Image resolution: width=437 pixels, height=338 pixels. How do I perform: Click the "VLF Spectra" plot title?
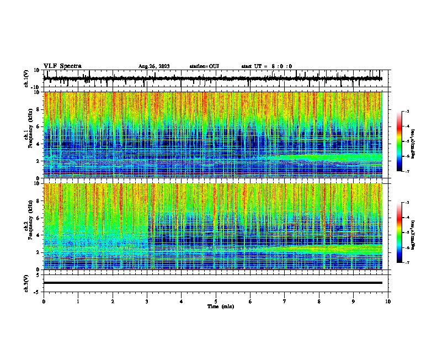point(62,66)
